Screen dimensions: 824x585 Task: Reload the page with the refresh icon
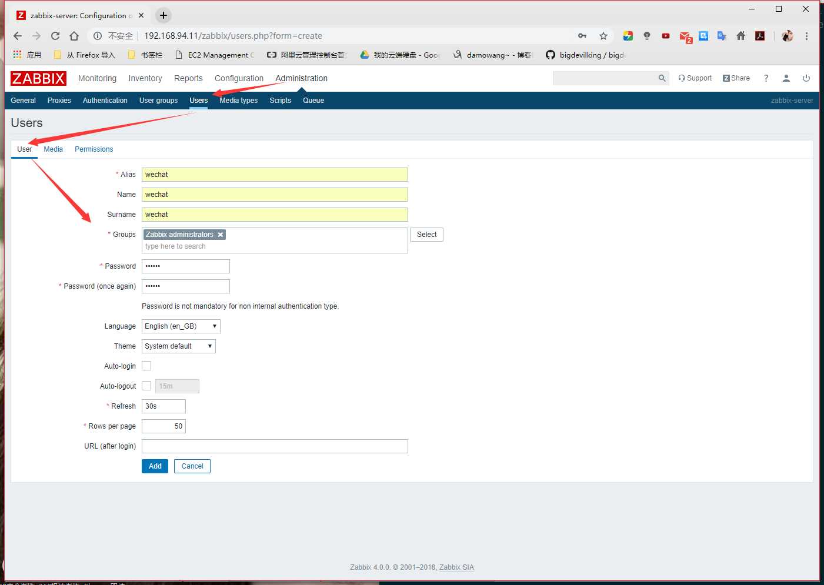pyautogui.click(x=55, y=36)
